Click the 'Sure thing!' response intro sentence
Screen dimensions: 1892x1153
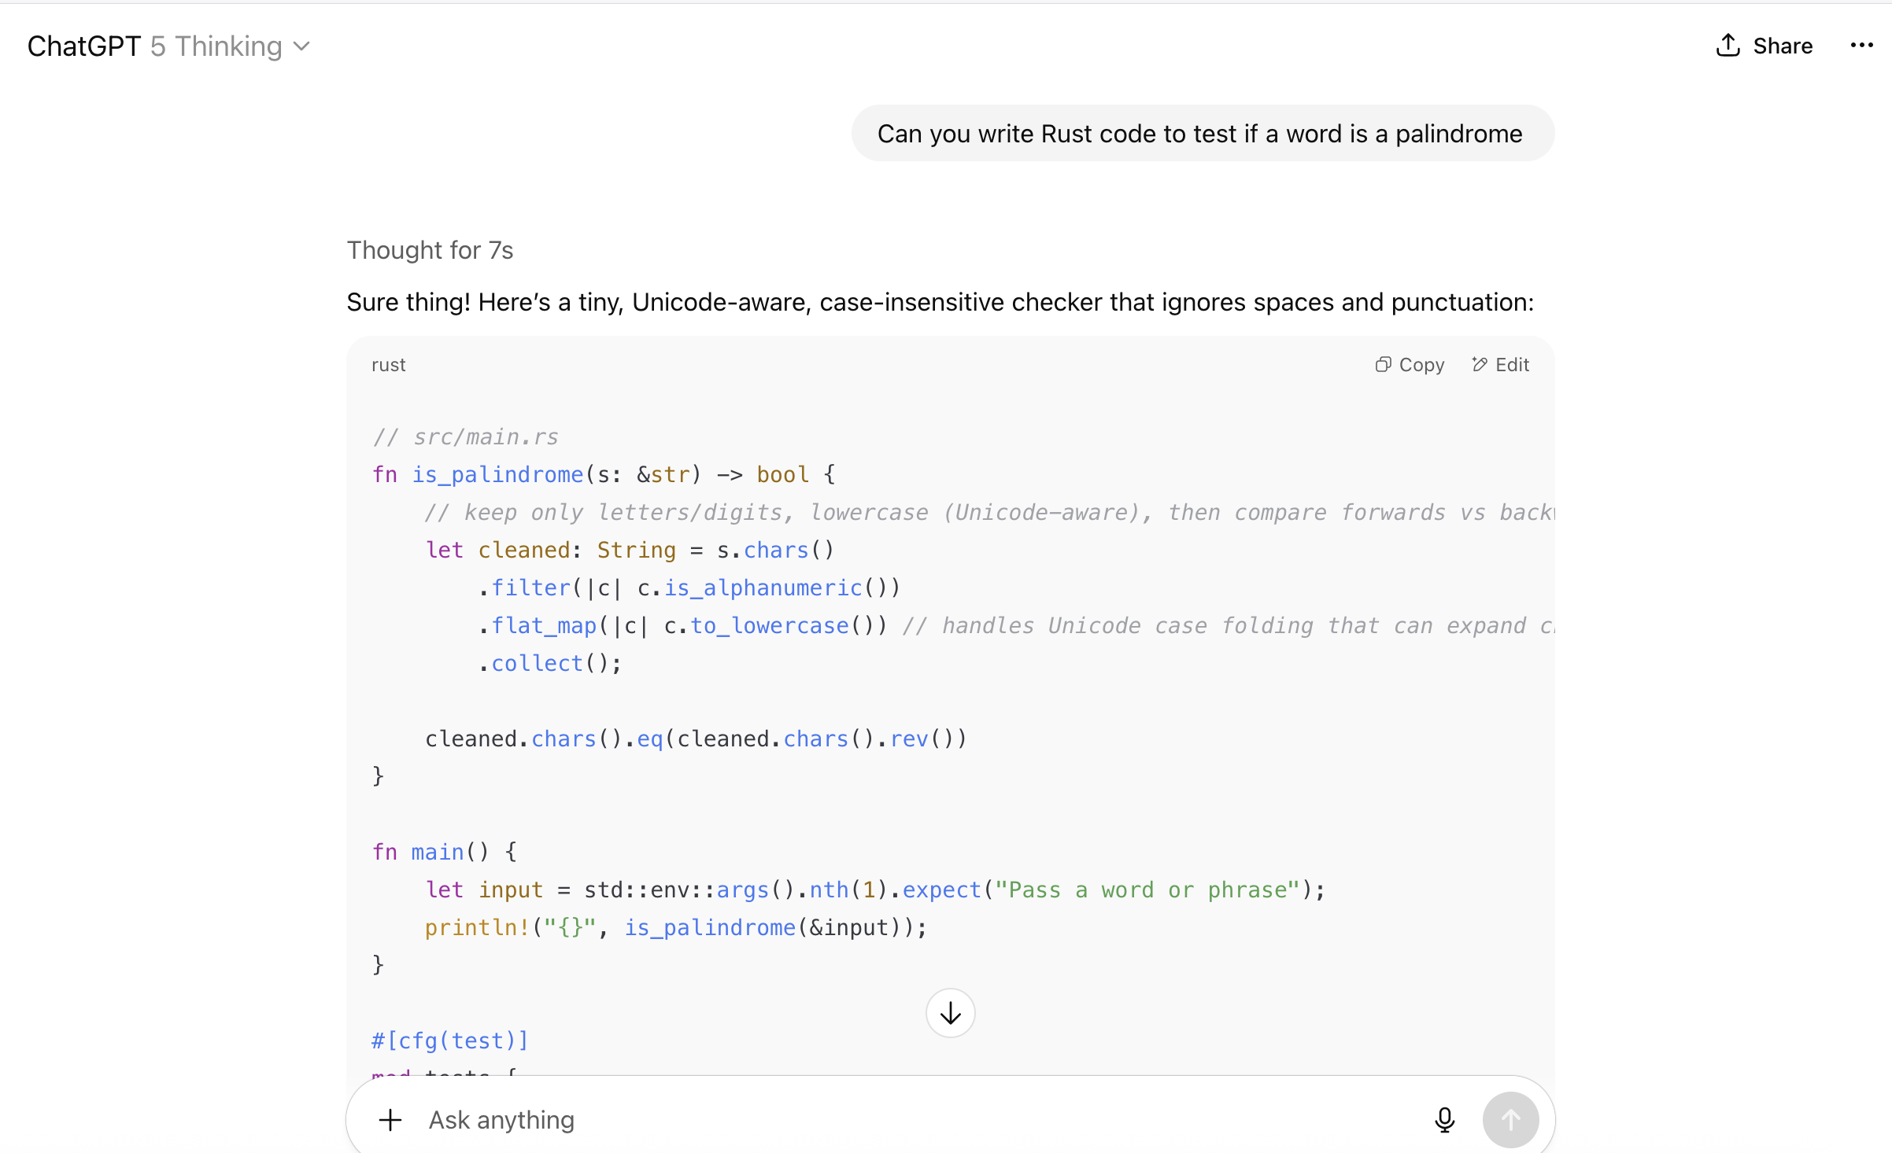940,302
